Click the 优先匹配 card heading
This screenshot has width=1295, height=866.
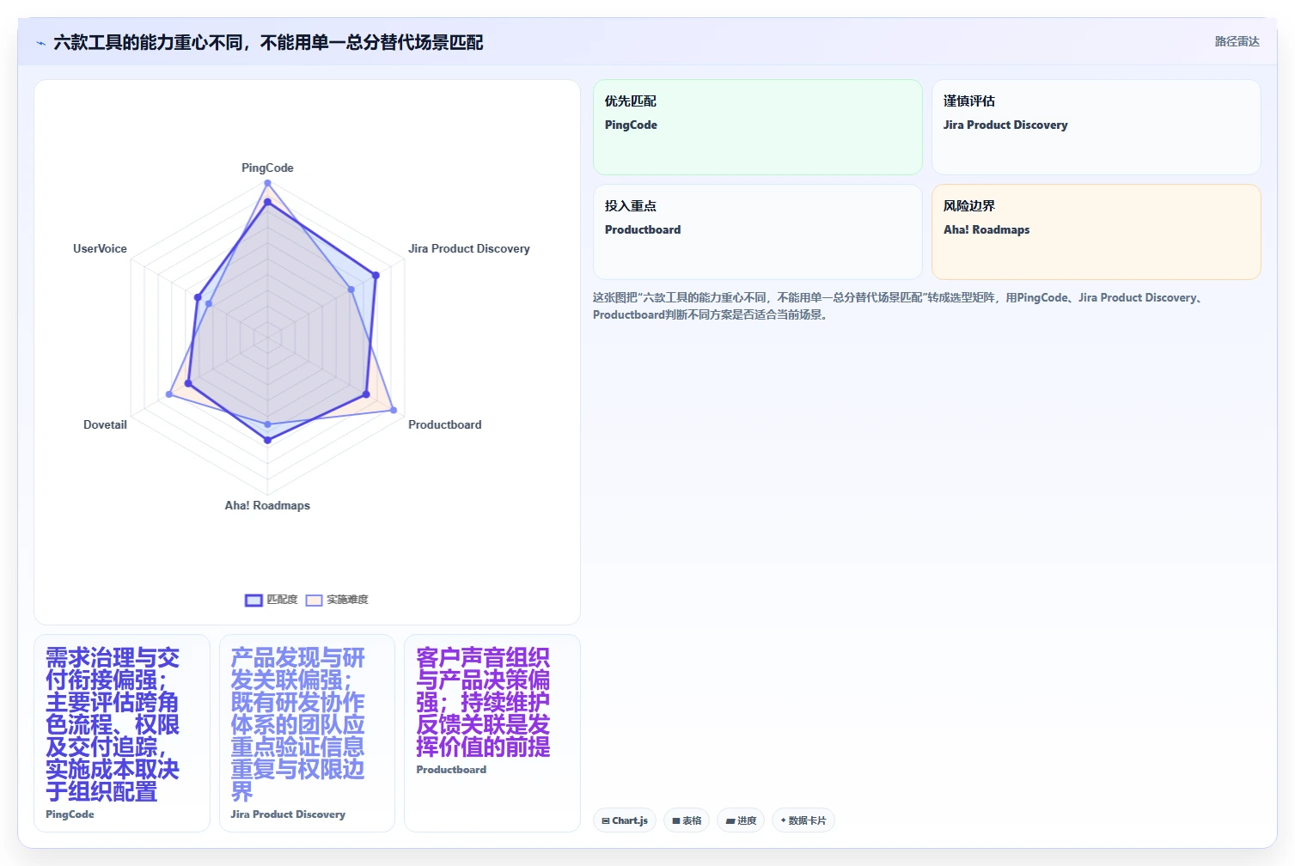630,101
